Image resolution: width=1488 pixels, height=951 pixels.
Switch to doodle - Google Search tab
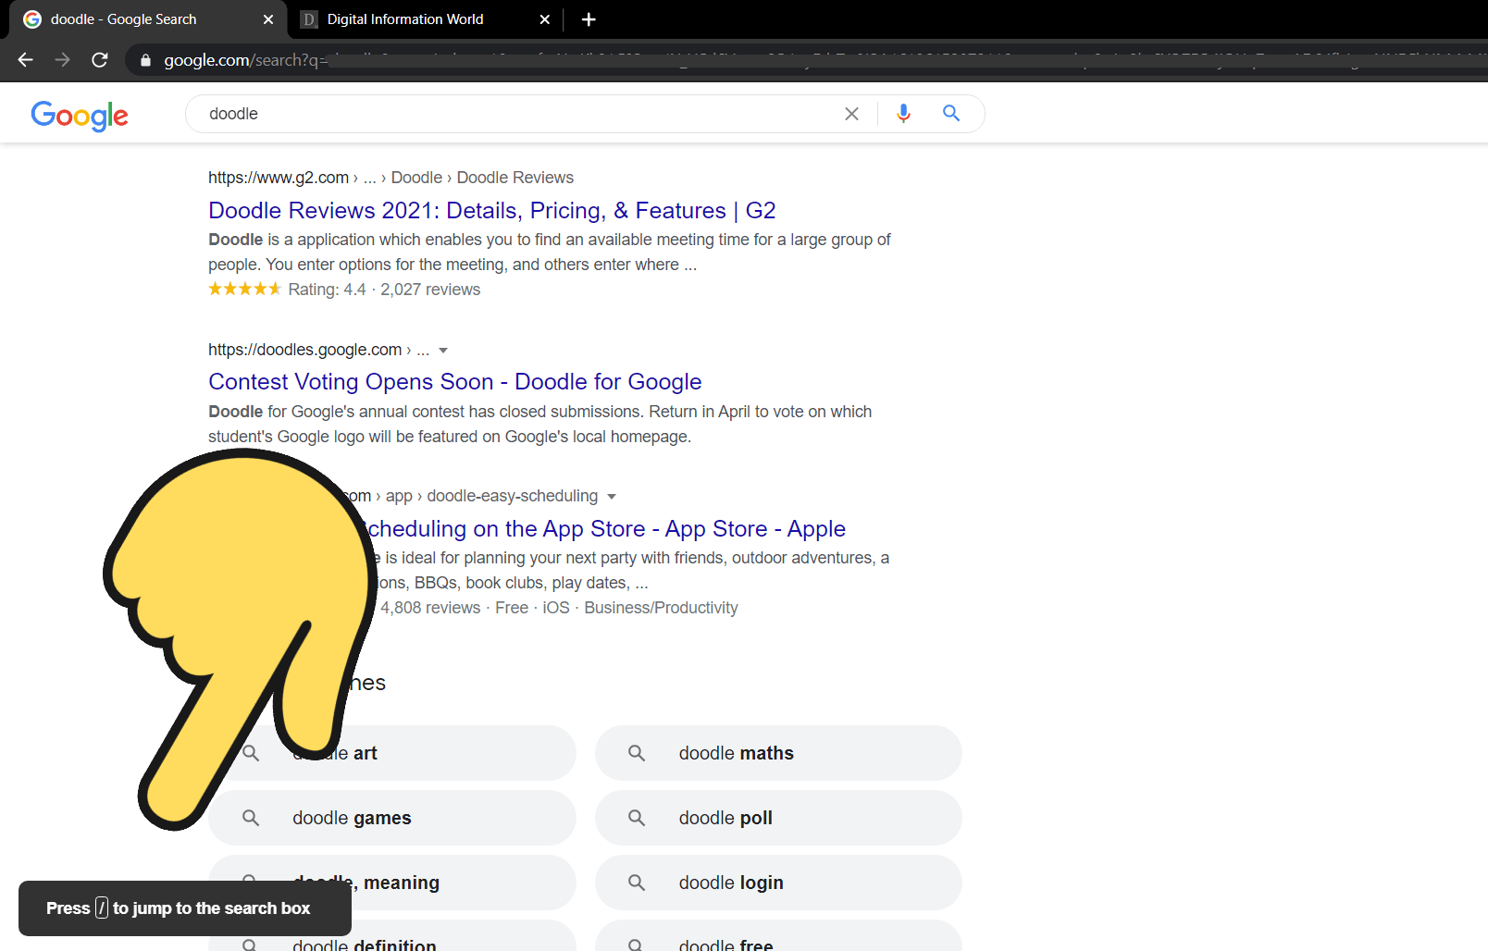[148, 19]
